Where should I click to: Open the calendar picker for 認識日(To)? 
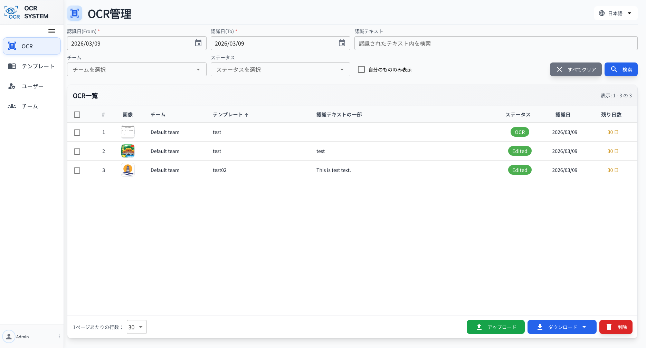click(x=342, y=43)
